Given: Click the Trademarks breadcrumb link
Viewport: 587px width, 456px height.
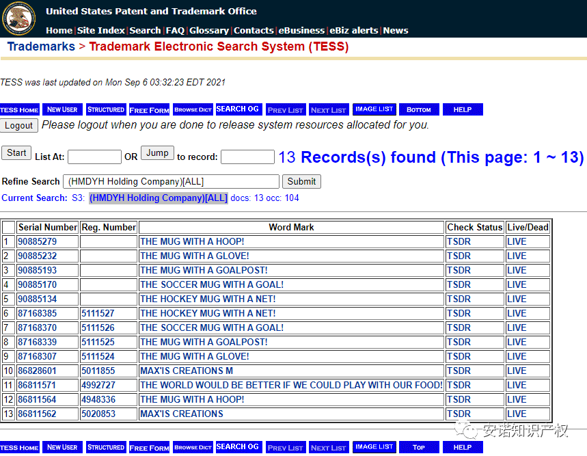Looking at the screenshot, I should click(x=41, y=46).
